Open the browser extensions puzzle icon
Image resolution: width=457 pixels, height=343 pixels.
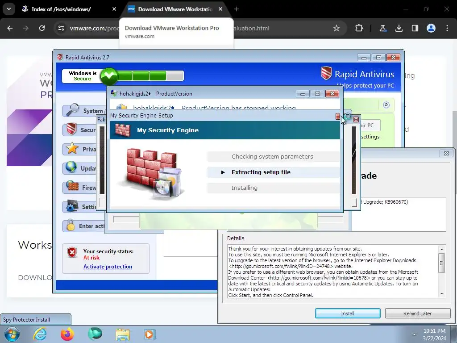click(359, 28)
